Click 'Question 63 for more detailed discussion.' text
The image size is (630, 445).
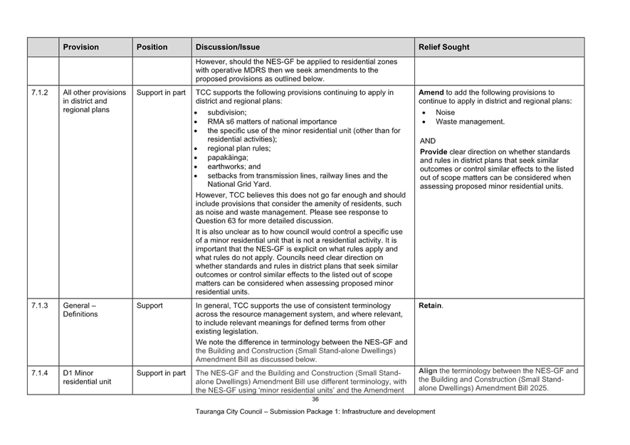click(264, 220)
